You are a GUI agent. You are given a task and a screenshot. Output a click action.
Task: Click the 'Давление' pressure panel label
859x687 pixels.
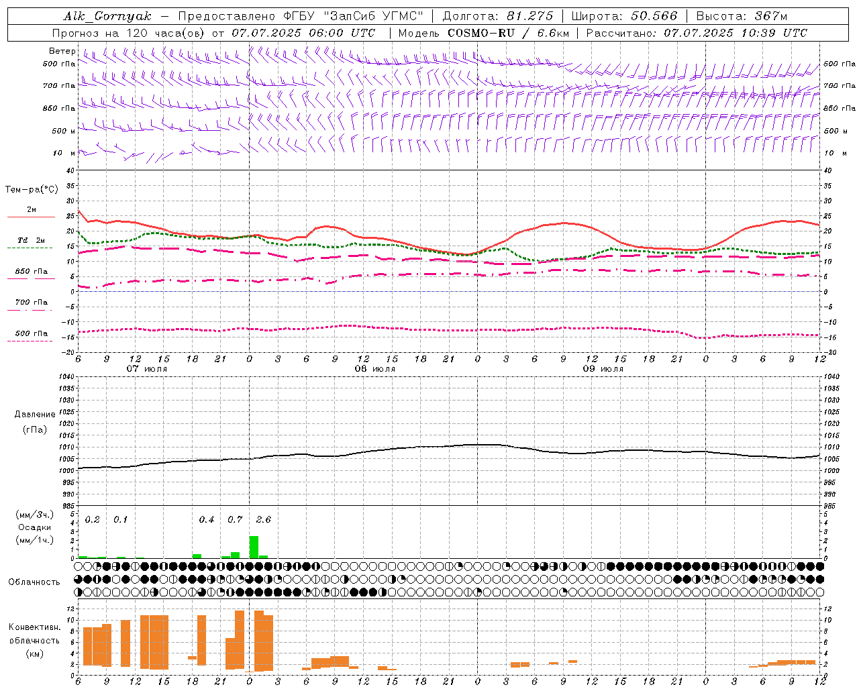pyautogui.click(x=35, y=415)
